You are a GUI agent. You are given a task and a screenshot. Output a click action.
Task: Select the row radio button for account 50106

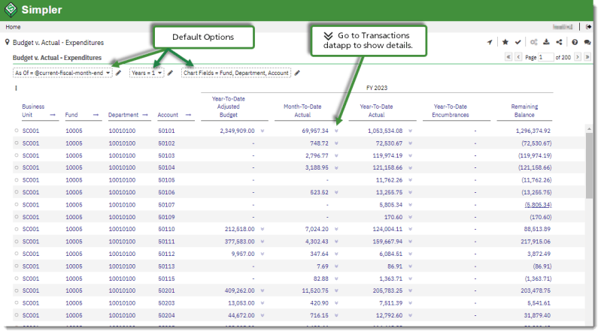[x=17, y=192]
